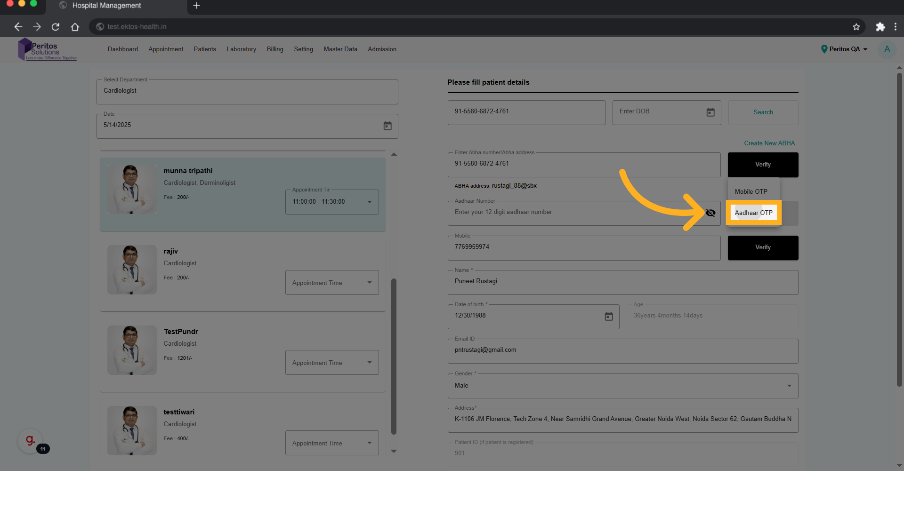Open user avatar A profile menu
904x508 pixels.
[887, 49]
